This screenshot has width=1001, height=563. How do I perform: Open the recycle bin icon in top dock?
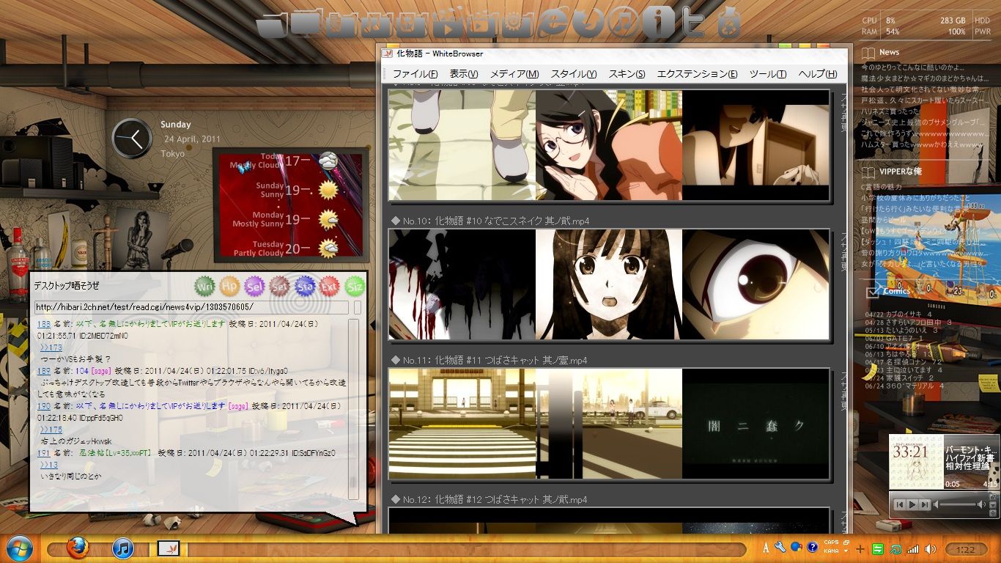[728, 23]
